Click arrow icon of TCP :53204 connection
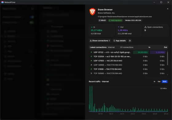This screenshot has height=120, width=172. tap(91, 56)
